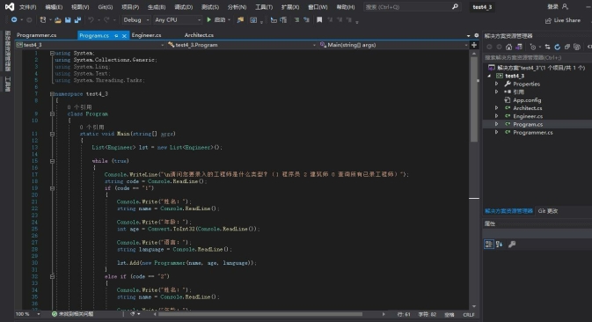Open the 文件(F) menu
Screen dimensions: 592x322
tap(28, 7)
